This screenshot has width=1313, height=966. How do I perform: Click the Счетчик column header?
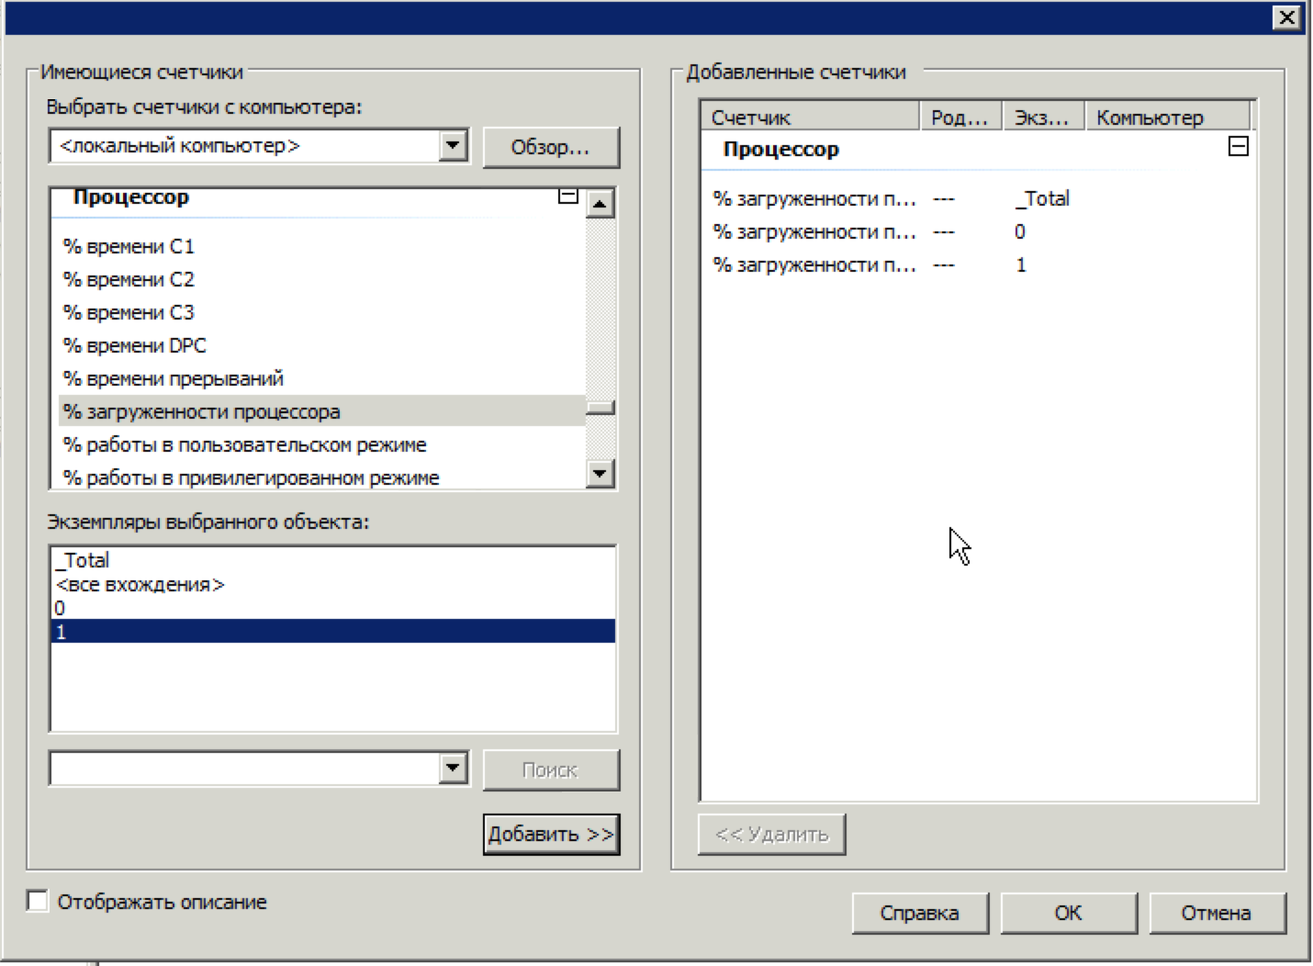pos(809,118)
